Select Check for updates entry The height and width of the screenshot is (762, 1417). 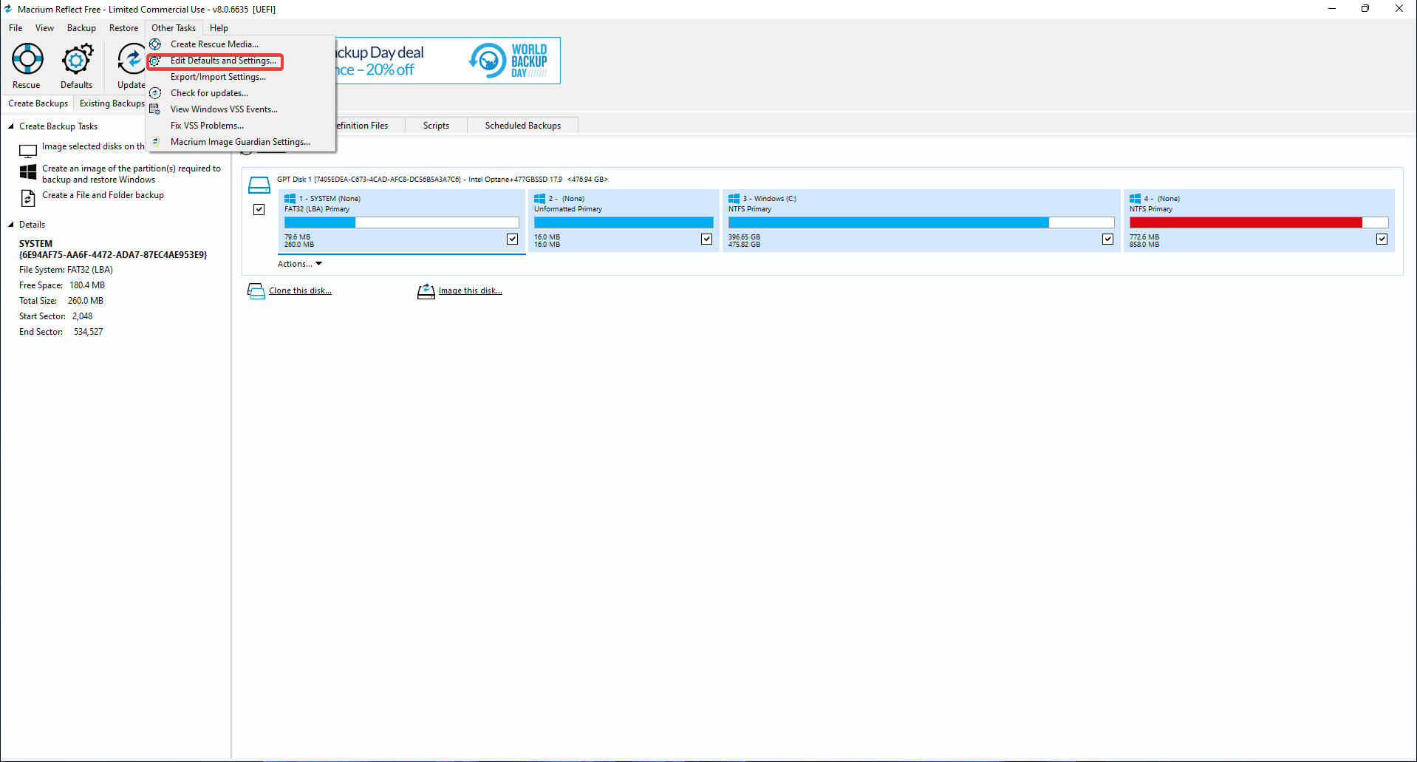pyautogui.click(x=209, y=93)
